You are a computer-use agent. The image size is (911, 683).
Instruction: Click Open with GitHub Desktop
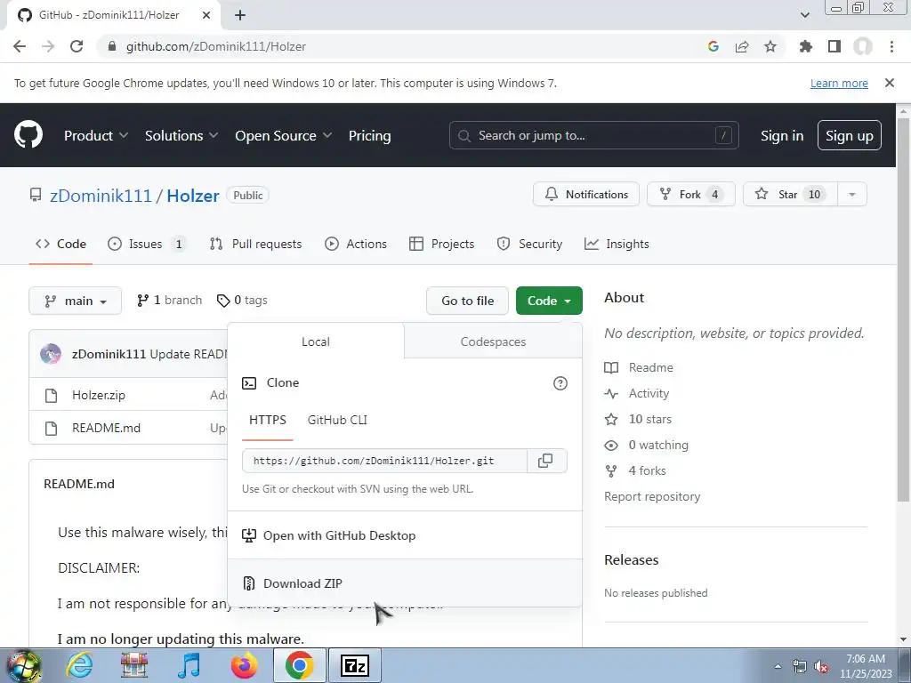(x=405, y=535)
